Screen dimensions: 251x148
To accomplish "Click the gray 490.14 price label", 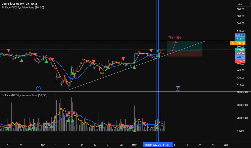I will [240, 53].
